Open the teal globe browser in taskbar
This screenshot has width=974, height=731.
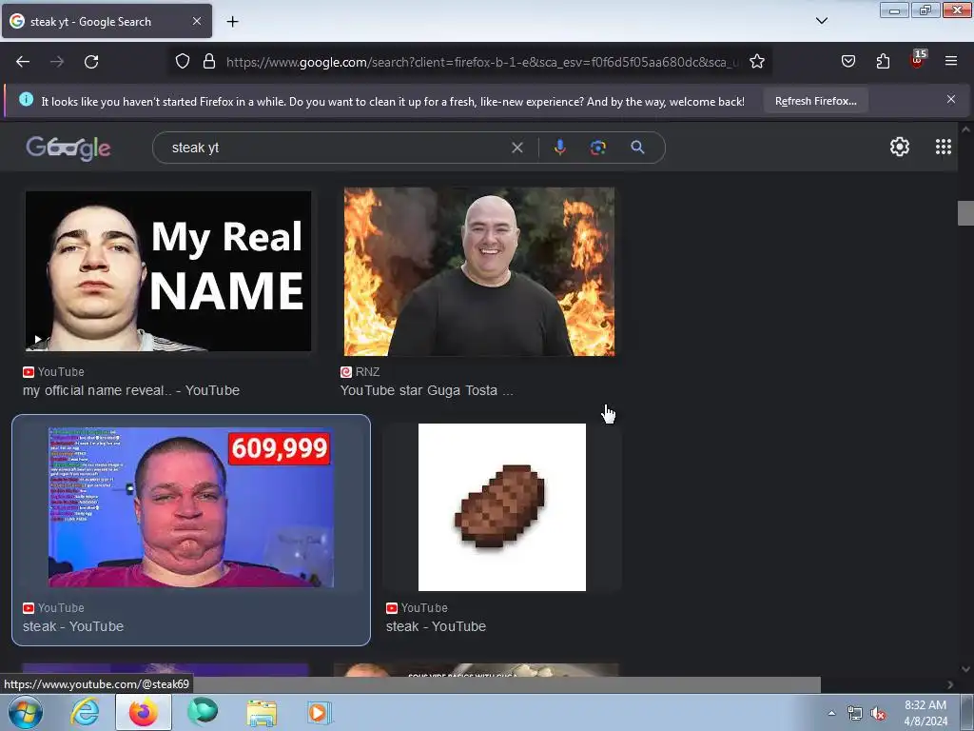point(203,712)
